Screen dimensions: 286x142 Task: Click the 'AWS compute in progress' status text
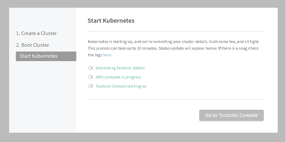118,77
